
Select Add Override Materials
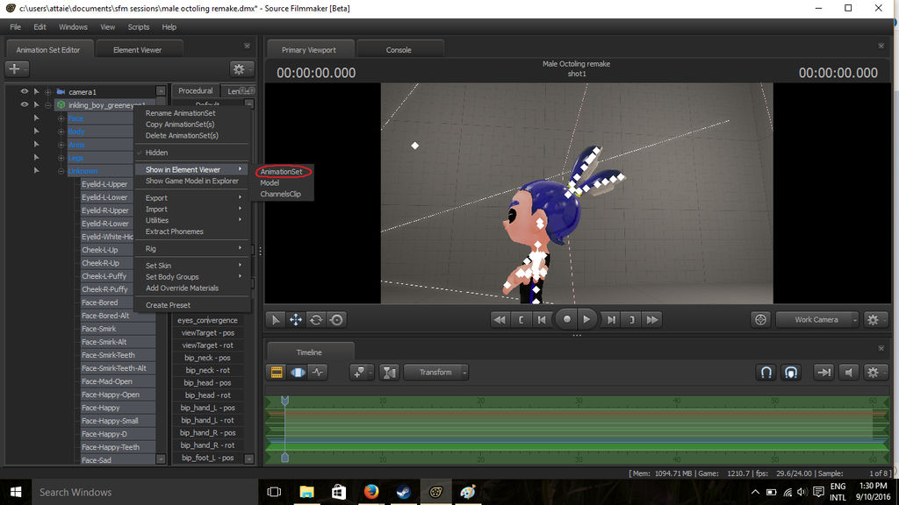pyautogui.click(x=182, y=288)
